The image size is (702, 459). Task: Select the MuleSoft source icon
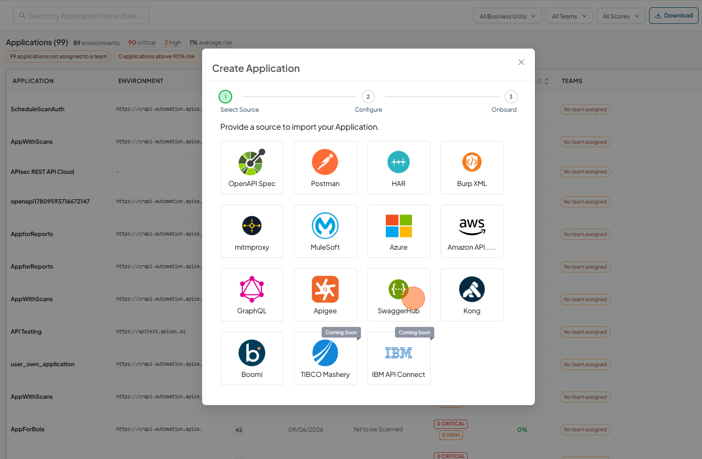[325, 226]
